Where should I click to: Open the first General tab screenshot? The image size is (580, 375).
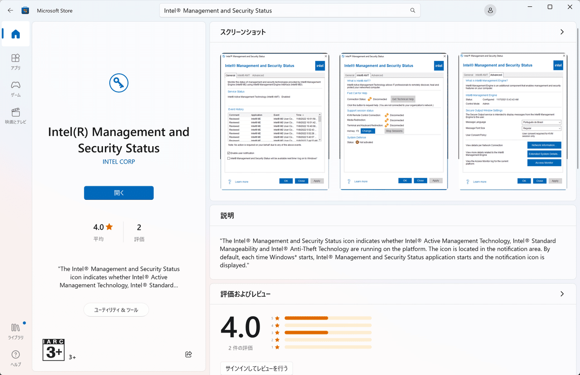coord(275,121)
